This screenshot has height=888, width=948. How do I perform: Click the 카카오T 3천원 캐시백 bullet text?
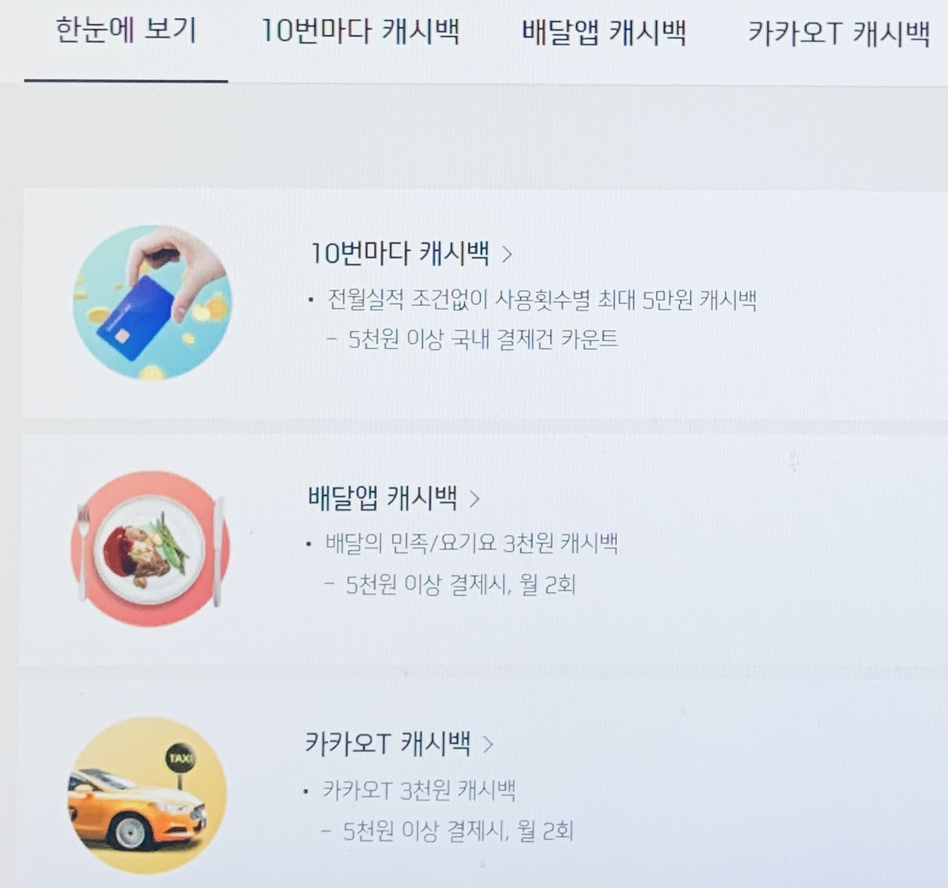point(419,789)
